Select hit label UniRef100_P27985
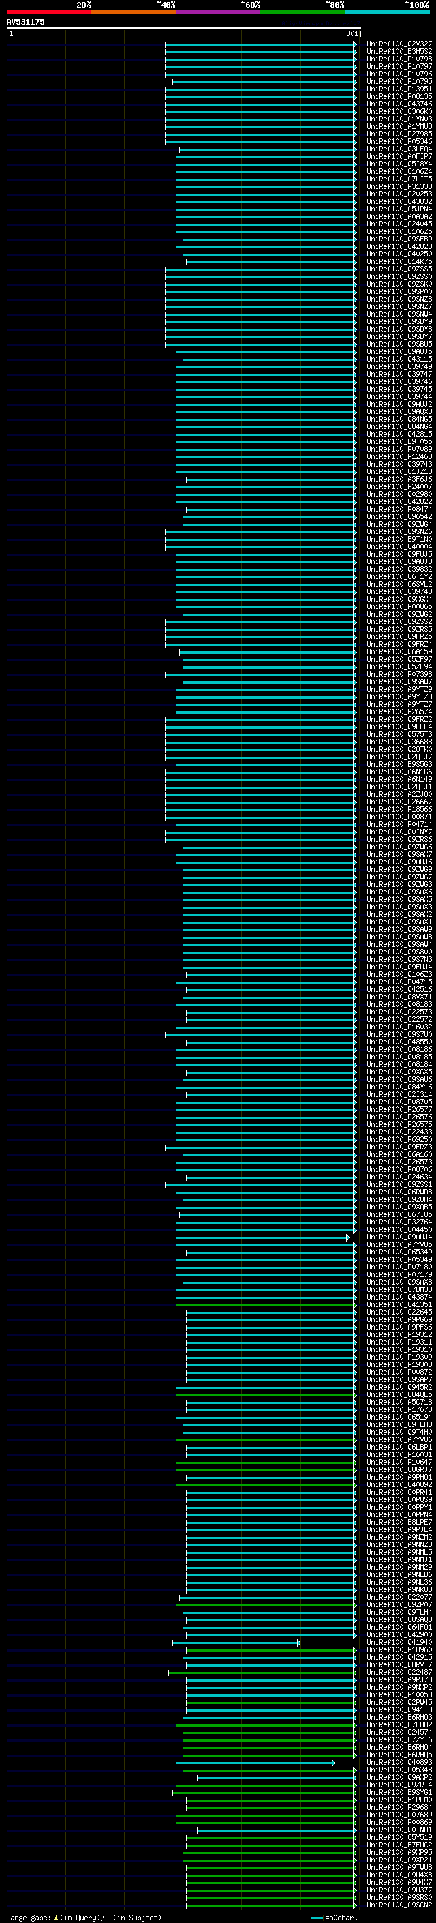The width and height of the screenshot is (436, 1923). tap(399, 134)
